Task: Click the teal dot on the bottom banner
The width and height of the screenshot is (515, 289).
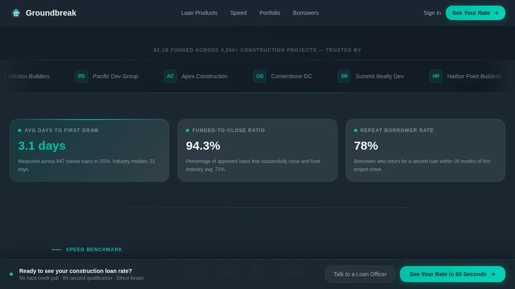Action: point(11,274)
